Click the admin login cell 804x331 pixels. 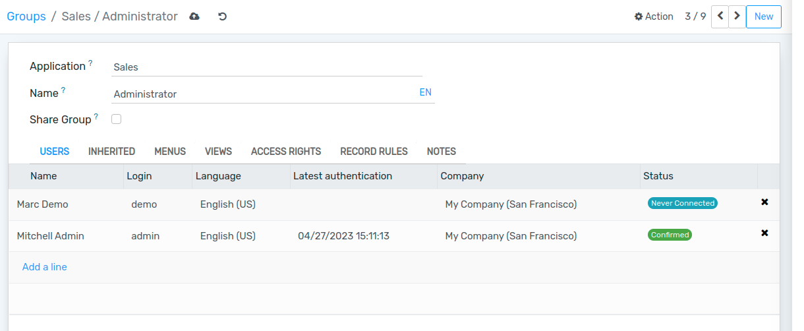pos(146,236)
